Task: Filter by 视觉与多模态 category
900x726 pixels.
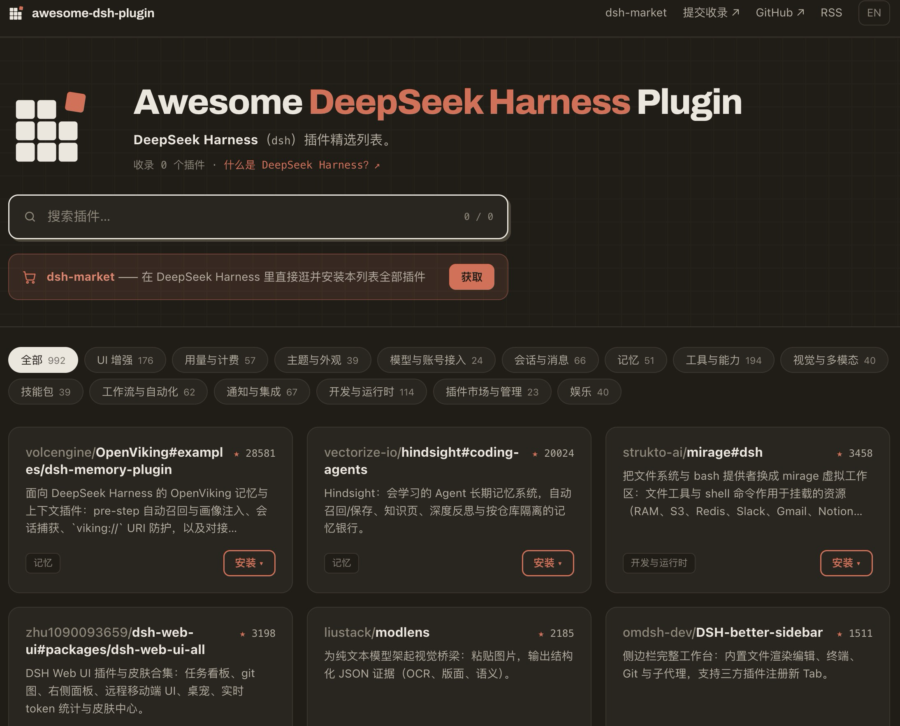Action: pyautogui.click(x=834, y=360)
